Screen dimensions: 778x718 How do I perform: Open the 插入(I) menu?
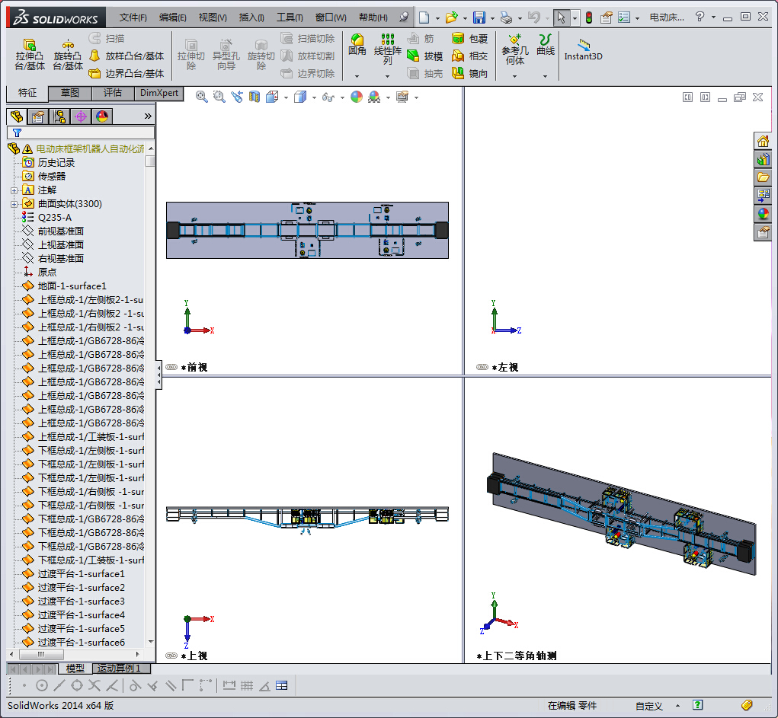(251, 18)
